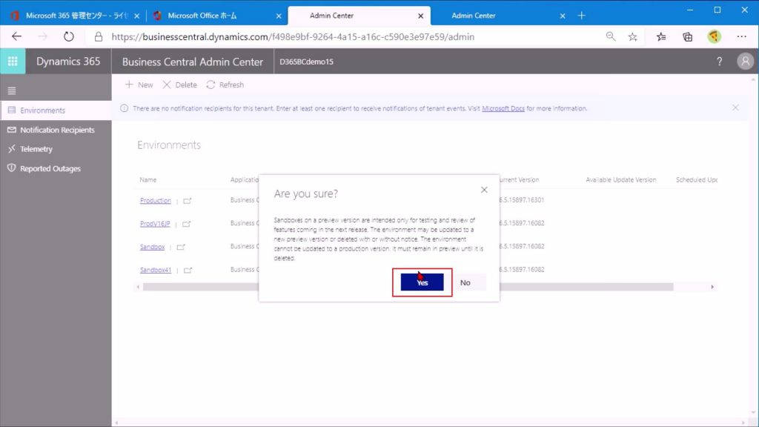Screen dimensions: 759x427
Task: Click the Name column header
Action: [148, 179]
